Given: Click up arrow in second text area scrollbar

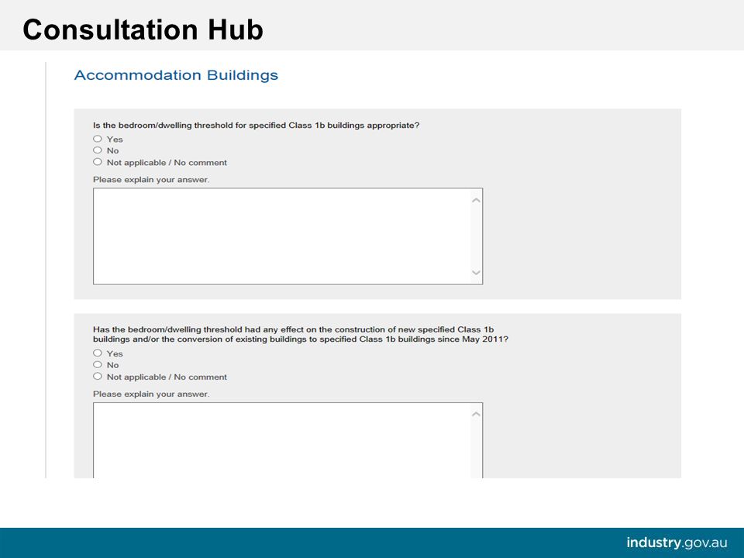Looking at the screenshot, I should point(477,414).
